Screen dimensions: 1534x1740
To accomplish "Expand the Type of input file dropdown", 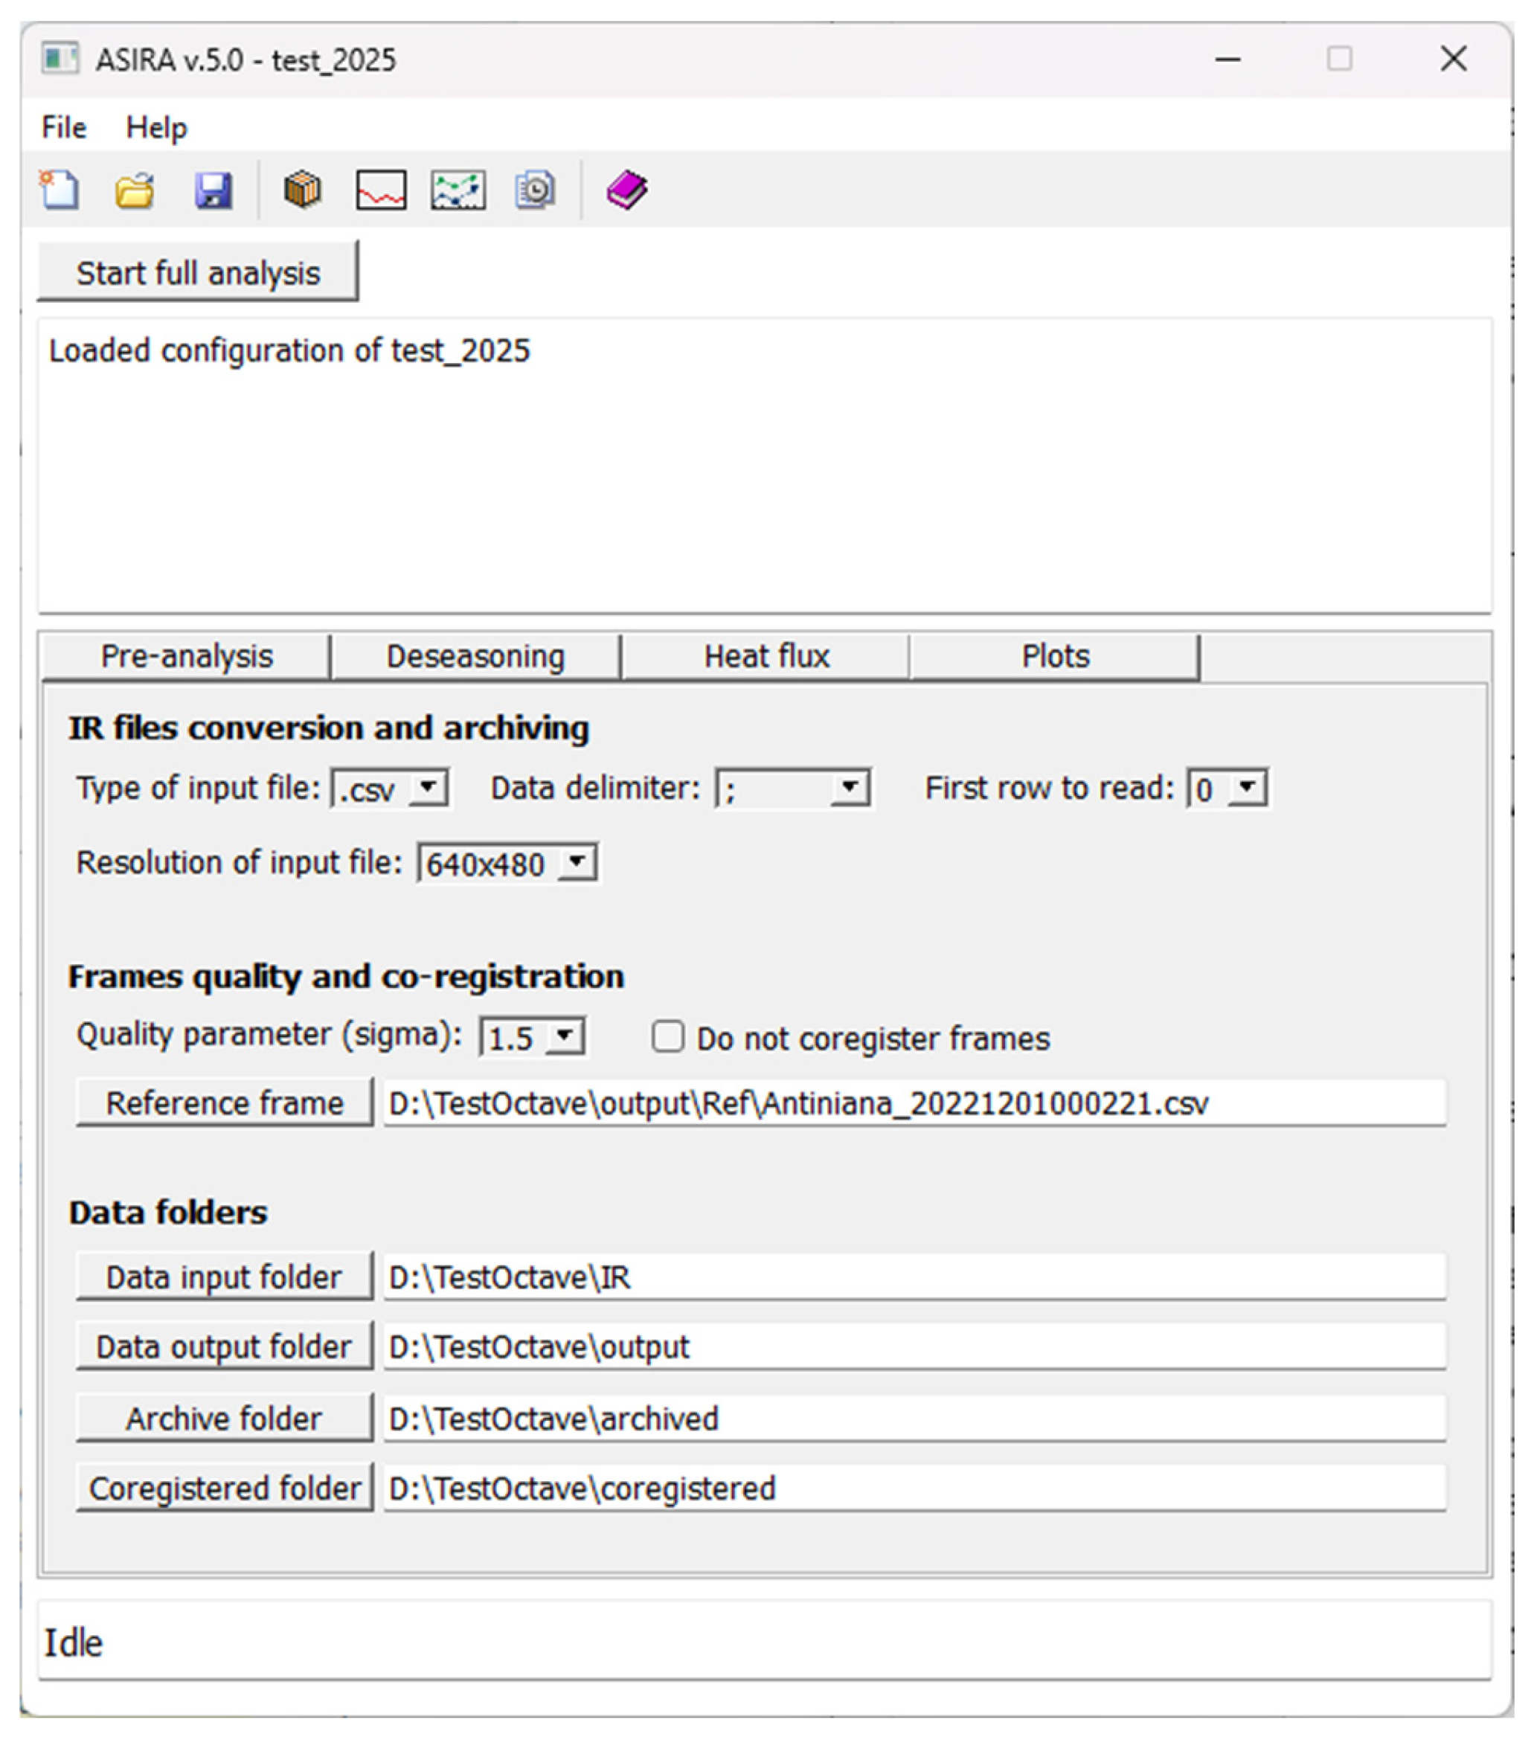I will coord(429,788).
